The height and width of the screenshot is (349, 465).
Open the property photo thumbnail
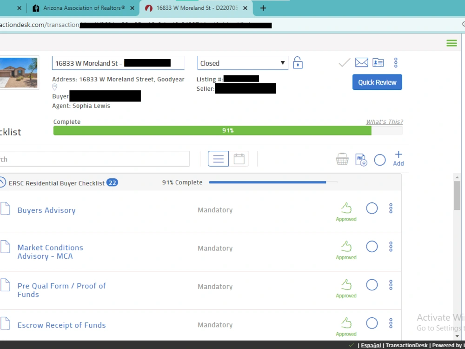tap(19, 73)
